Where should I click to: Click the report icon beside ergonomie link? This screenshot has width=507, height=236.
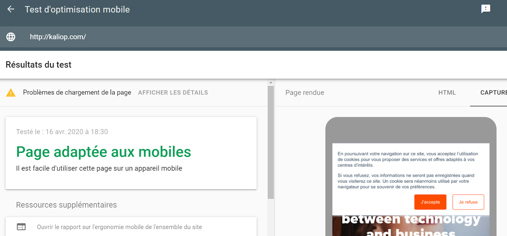tap(21, 227)
